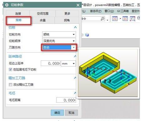Screen dimensions: 143x121
Task: Close the 切削参数 dialog
Action: click(x=78, y=5)
